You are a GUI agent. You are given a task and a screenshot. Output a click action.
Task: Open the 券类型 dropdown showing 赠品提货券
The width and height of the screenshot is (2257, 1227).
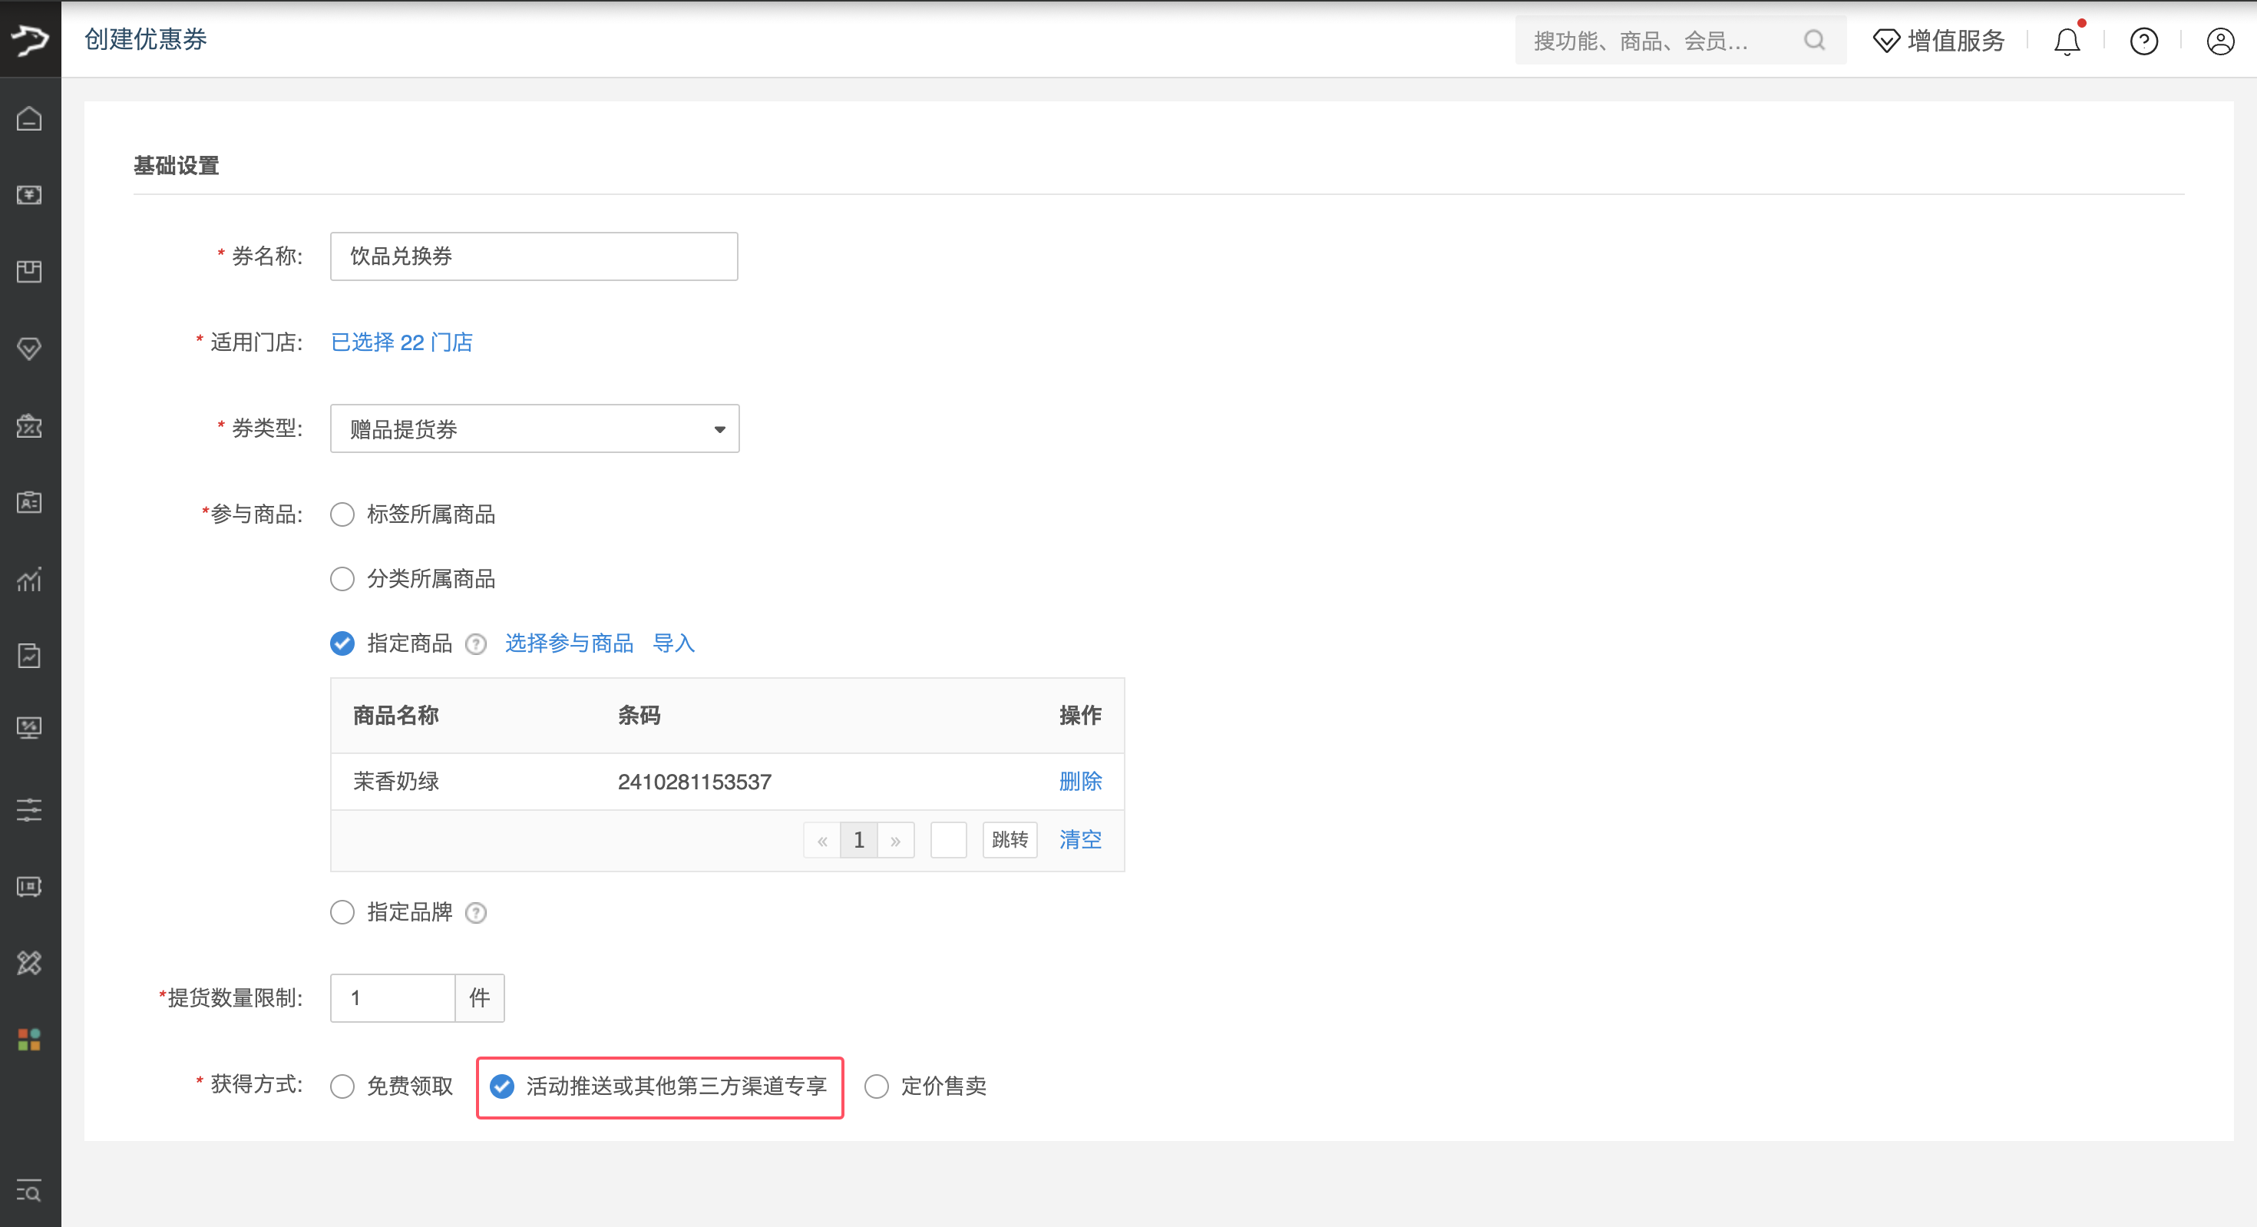click(534, 428)
